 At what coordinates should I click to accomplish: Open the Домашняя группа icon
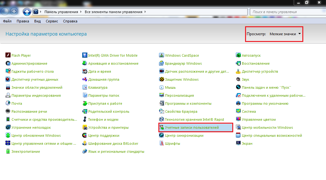(x=84, y=79)
